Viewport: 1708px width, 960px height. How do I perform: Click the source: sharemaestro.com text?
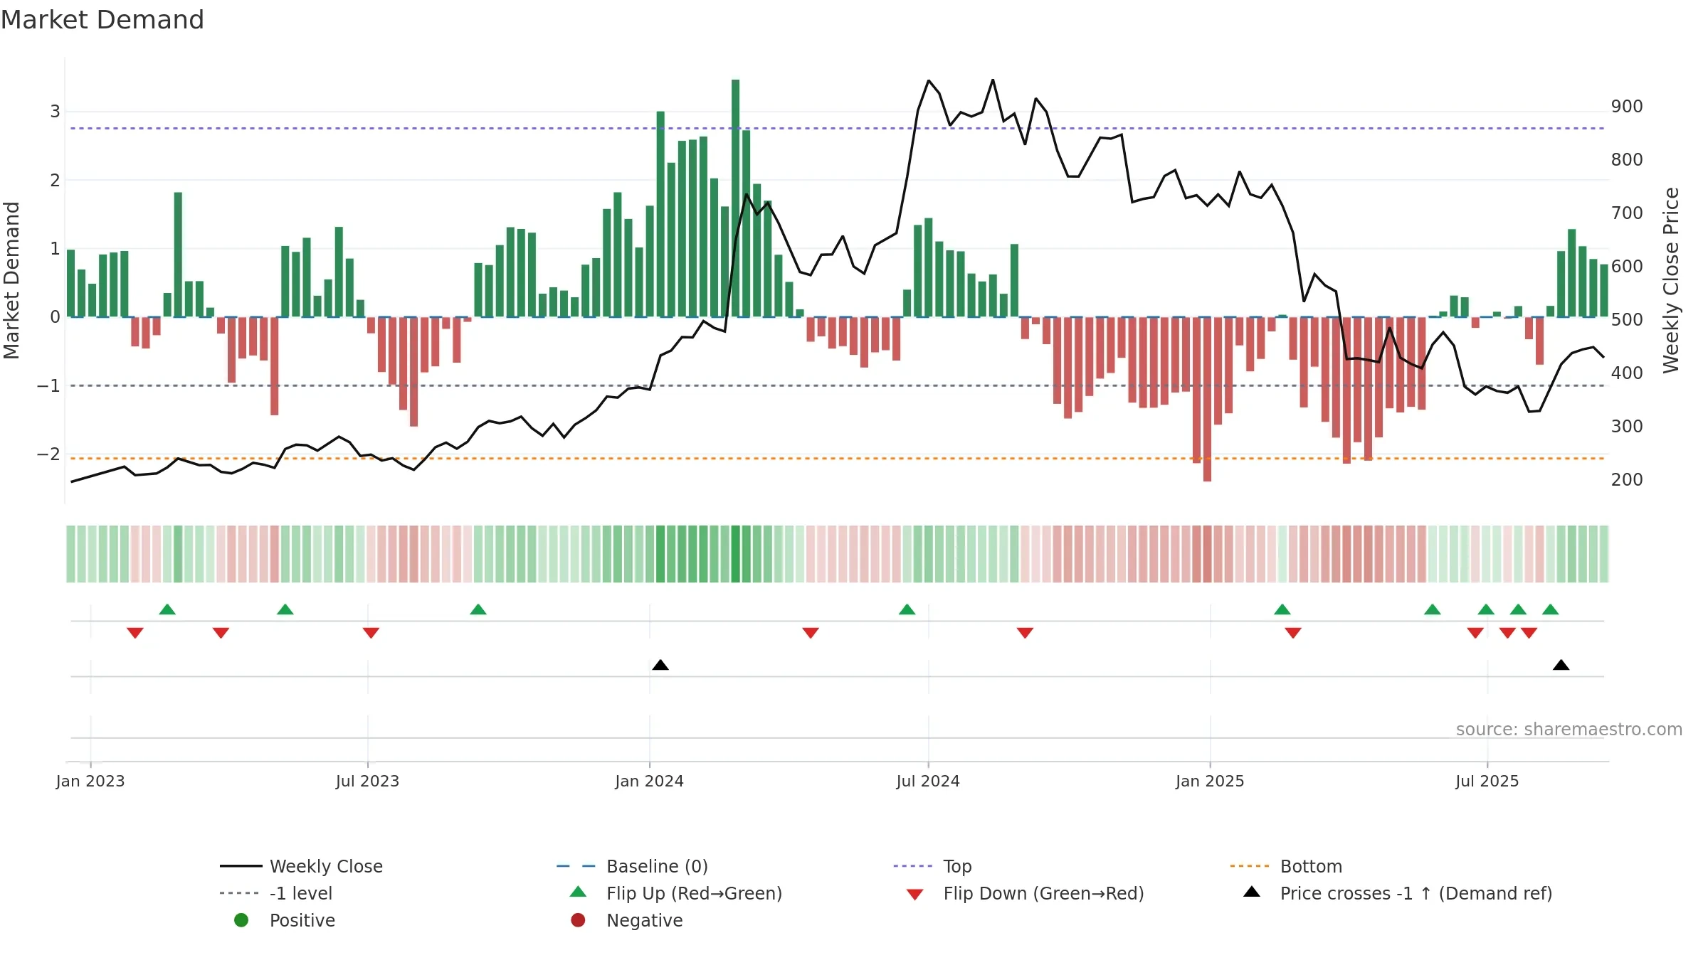tap(1569, 729)
